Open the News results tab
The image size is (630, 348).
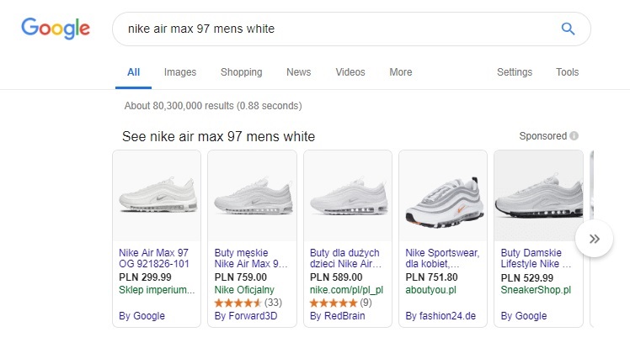pos(298,72)
